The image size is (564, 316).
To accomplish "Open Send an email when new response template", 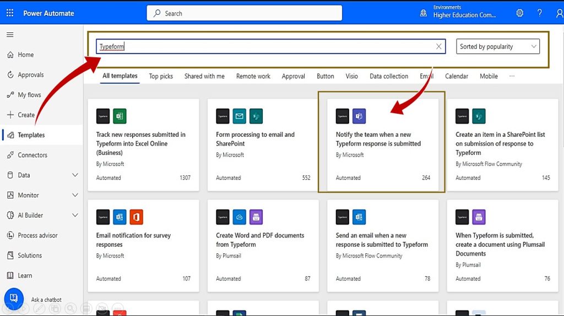I will click(383, 246).
